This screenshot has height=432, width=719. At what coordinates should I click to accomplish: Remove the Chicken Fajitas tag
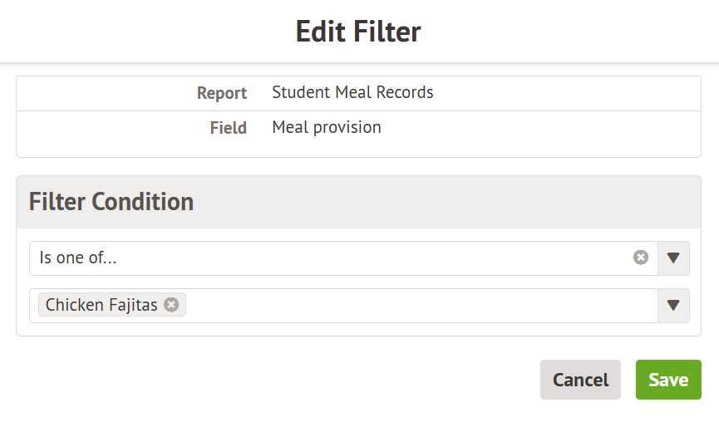pos(171,305)
